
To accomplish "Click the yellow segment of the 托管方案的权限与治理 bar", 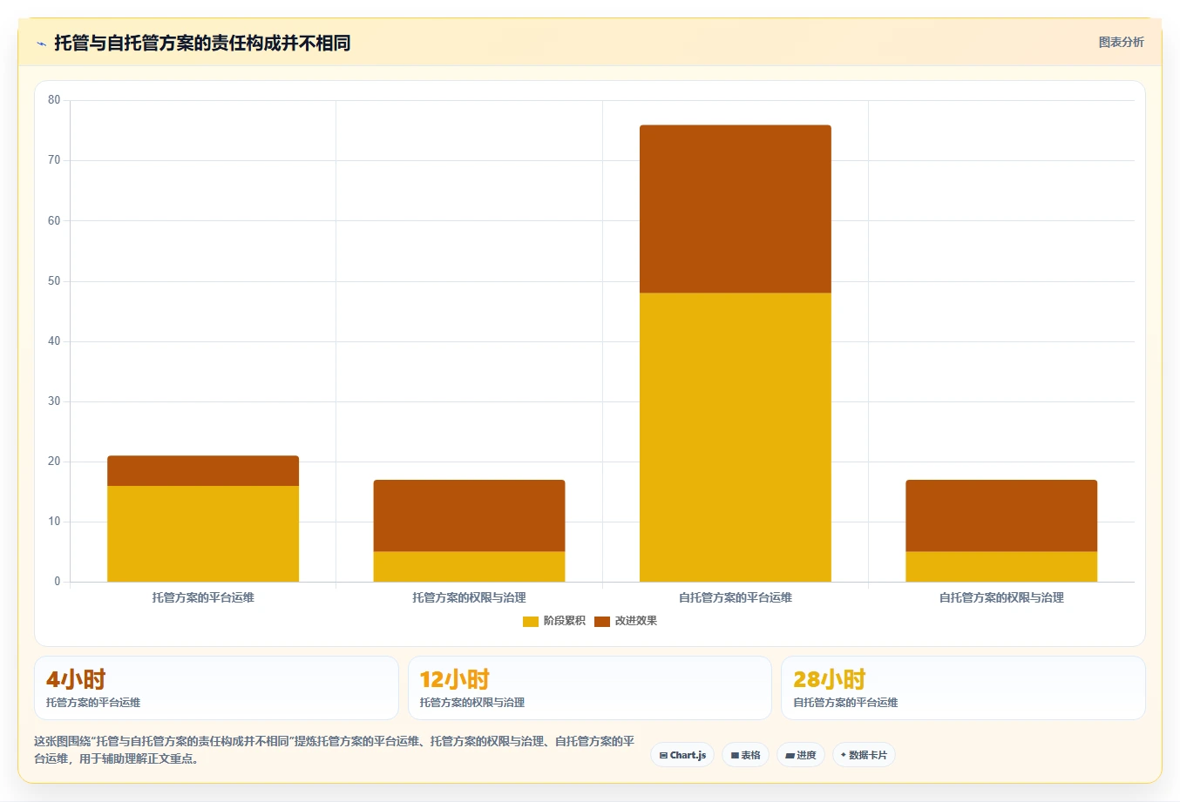I will [x=469, y=567].
